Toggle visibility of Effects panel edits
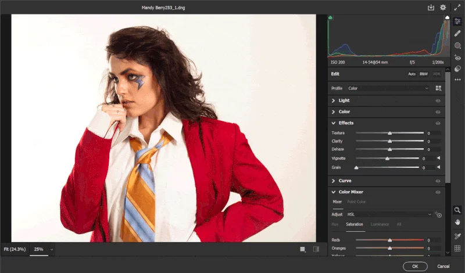This screenshot has height=273, width=465. click(x=438, y=123)
